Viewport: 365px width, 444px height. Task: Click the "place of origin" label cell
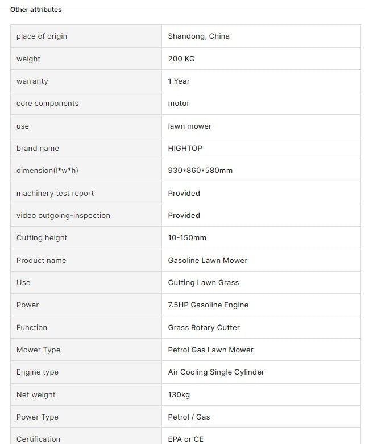point(42,36)
